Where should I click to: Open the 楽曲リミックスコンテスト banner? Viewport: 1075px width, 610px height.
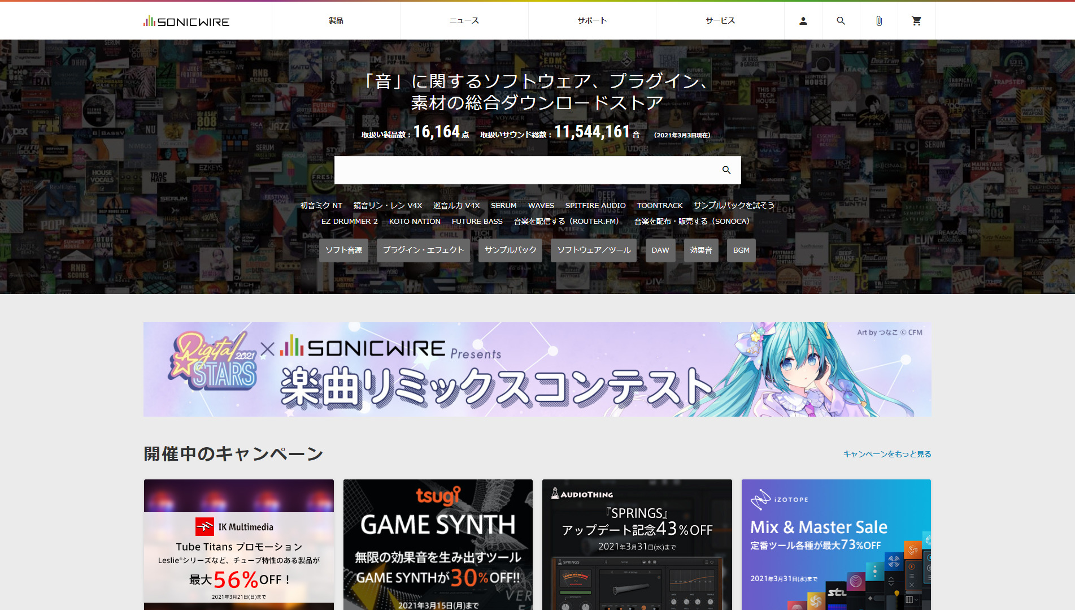coord(537,370)
